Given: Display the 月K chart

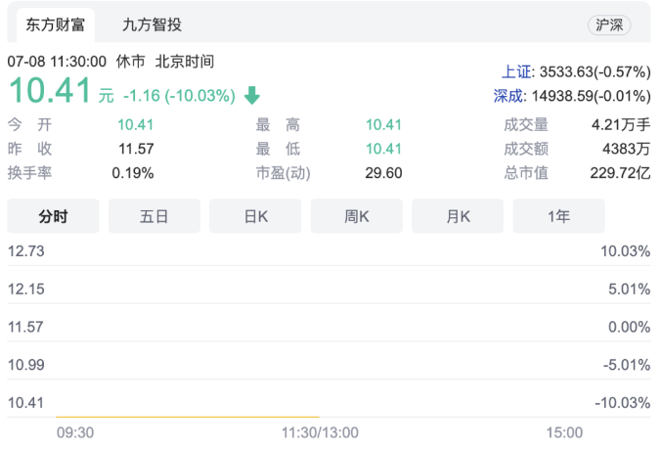Looking at the screenshot, I should (458, 216).
